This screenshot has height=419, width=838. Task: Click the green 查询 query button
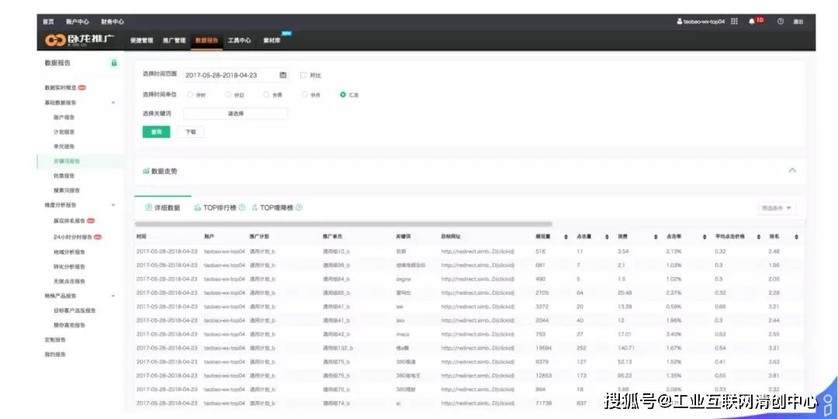(157, 132)
